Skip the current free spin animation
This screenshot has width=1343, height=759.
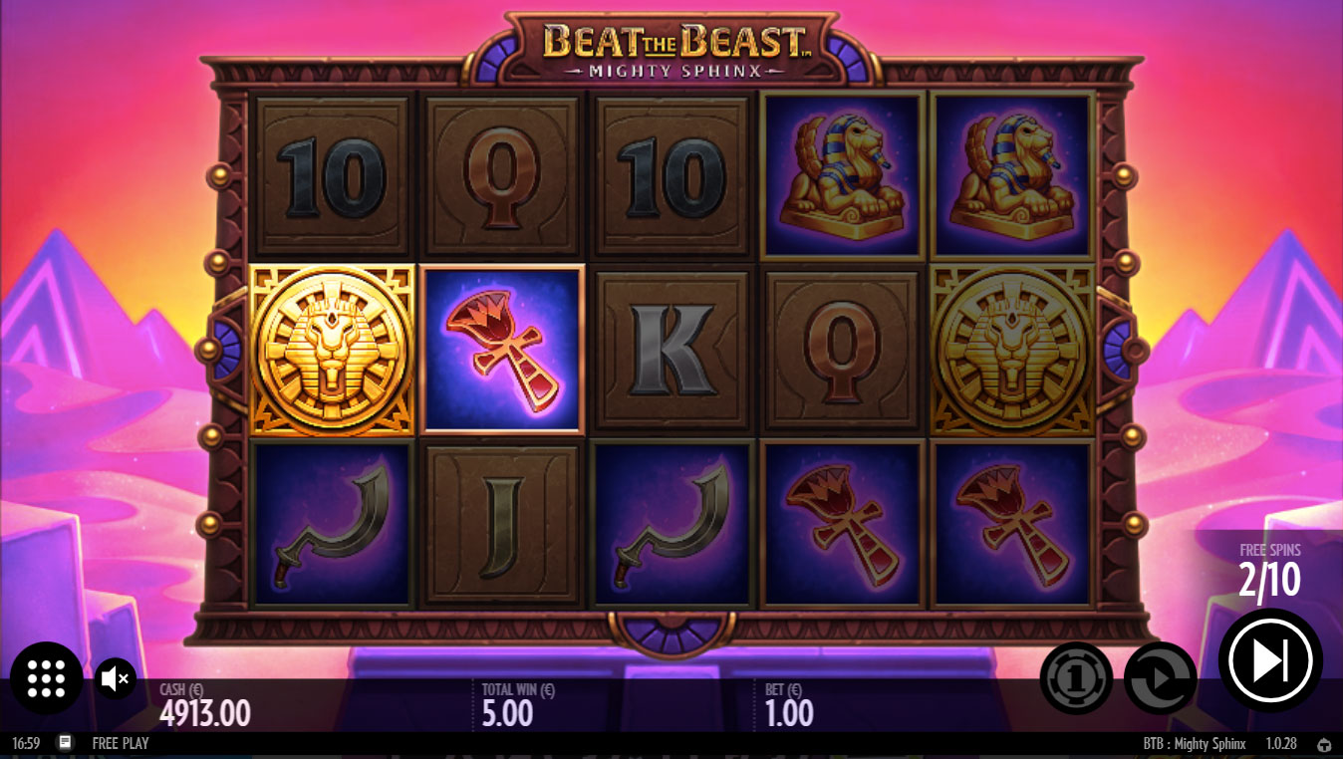[x=1270, y=659]
